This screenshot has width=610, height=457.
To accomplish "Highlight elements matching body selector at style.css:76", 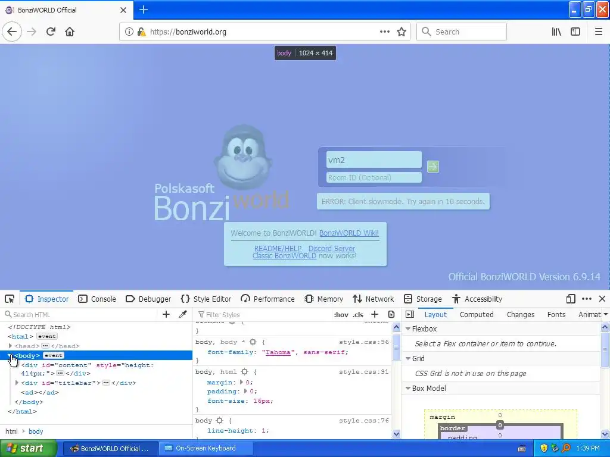I will pos(219,421).
